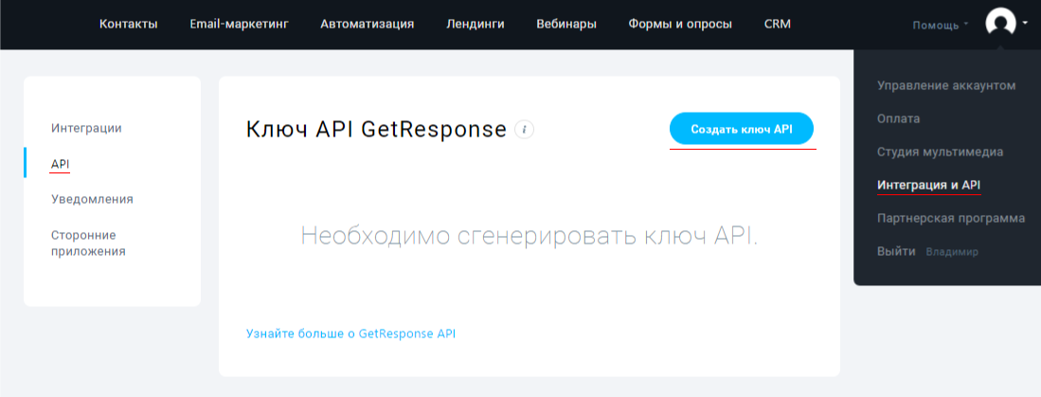Click Выйти to log out
The image size is (1041, 397).
point(896,252)
